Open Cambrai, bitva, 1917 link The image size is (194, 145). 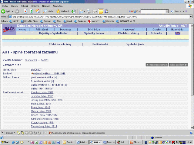coord(42,92)
